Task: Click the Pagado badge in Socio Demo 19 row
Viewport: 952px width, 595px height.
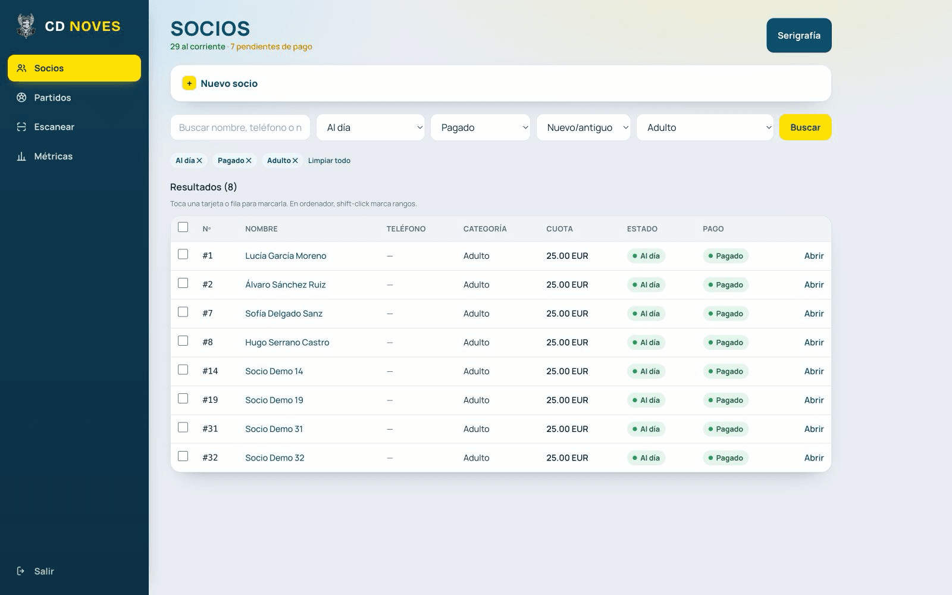Action: [726, 400]
